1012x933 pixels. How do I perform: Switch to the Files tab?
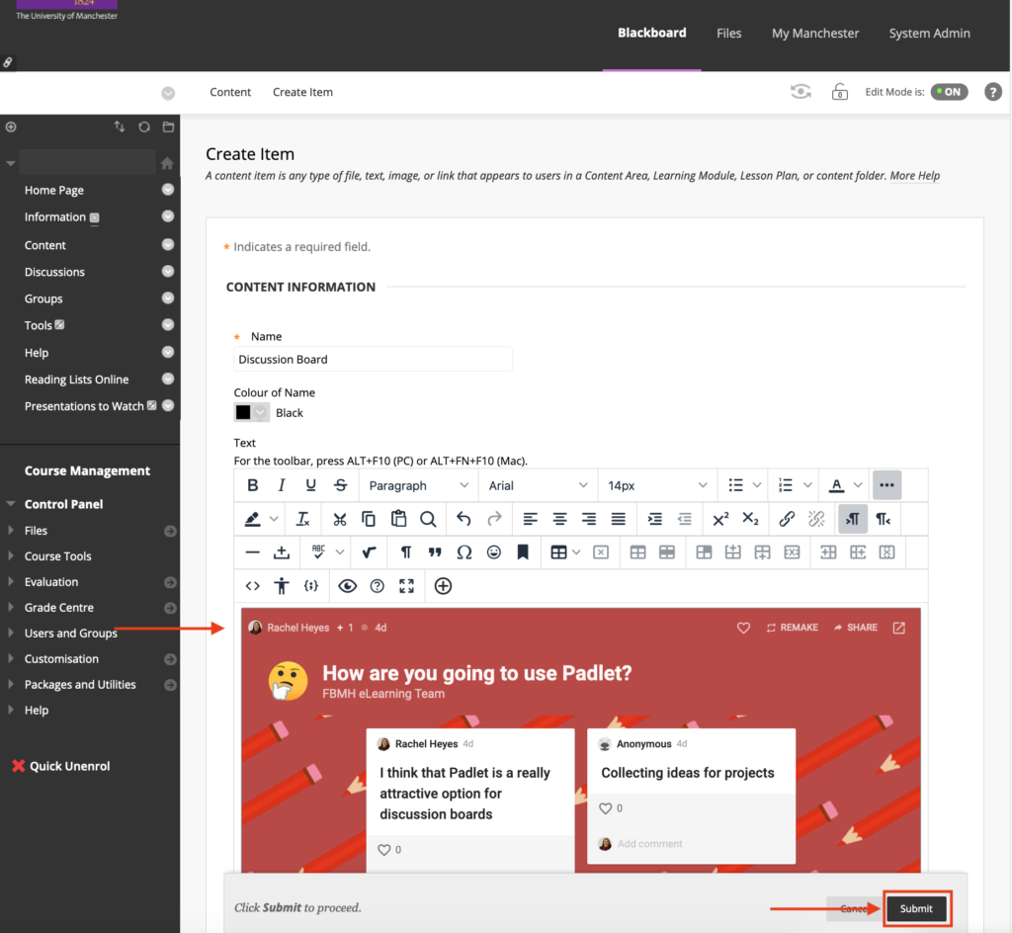(728, 34)
